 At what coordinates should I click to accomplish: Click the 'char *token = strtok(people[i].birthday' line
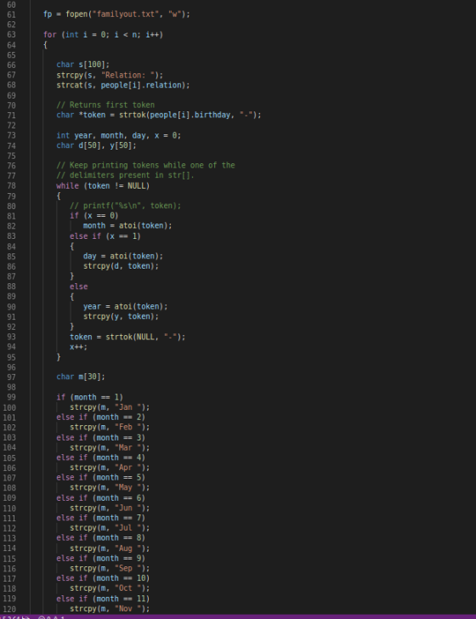click(159, 115)
